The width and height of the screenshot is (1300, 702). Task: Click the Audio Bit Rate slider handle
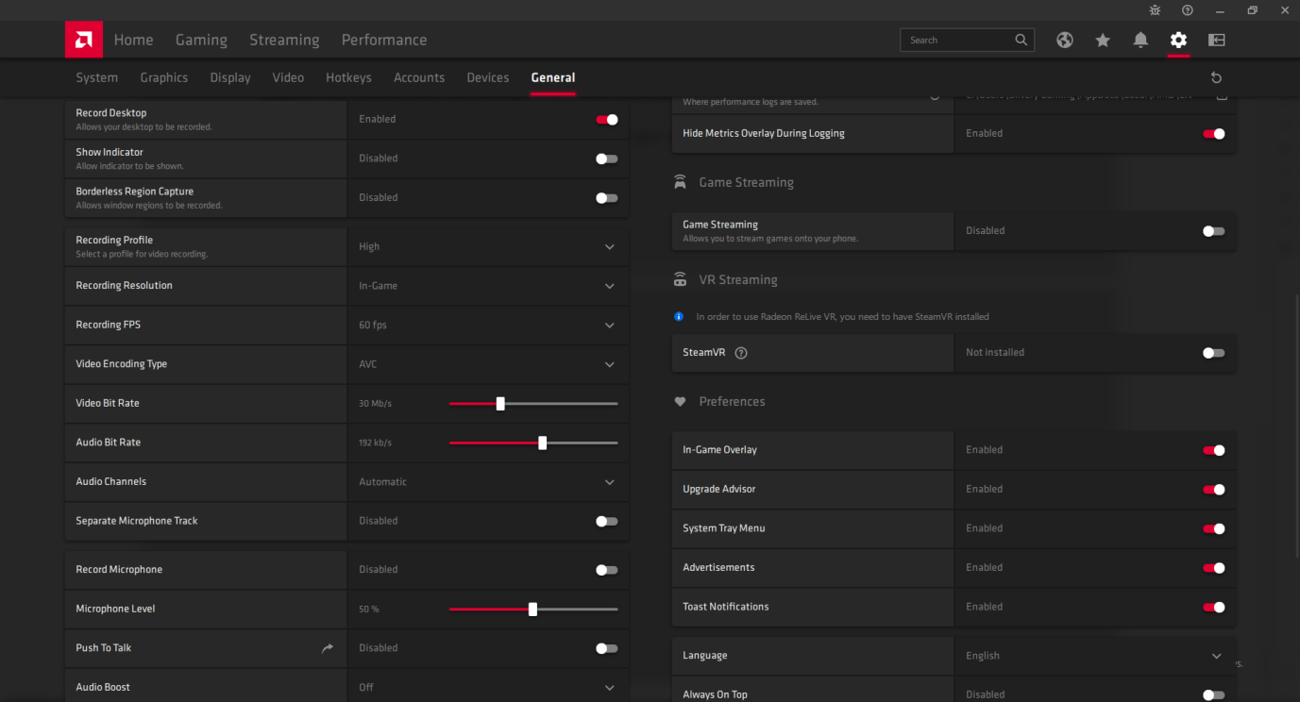click(x=542, y=443)
